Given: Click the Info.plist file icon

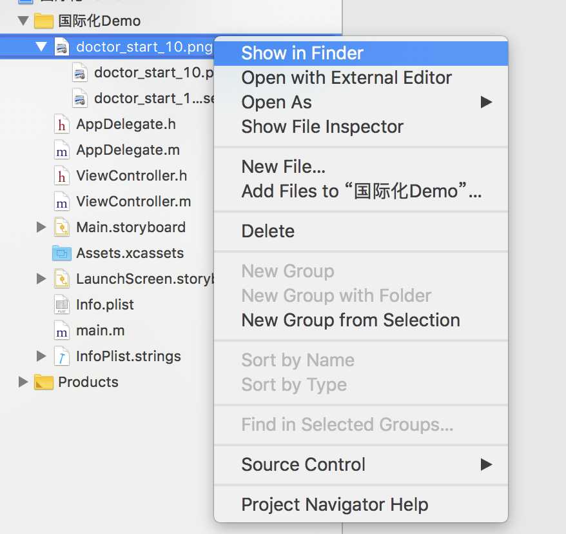Looking at the screenshot, I should click(61, 305).
